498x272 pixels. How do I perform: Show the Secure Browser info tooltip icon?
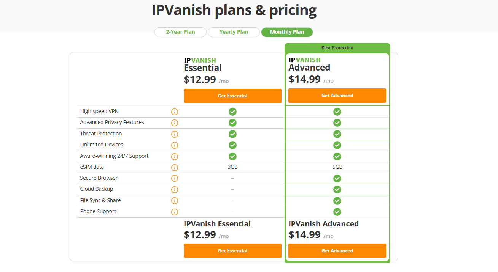[175, 179]
